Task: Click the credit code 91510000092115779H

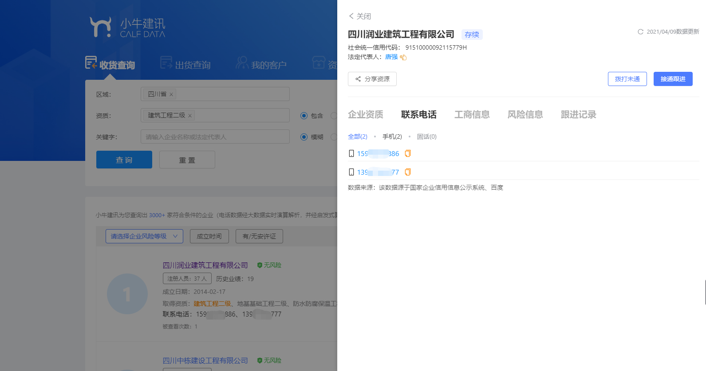Action: (436, 47)
